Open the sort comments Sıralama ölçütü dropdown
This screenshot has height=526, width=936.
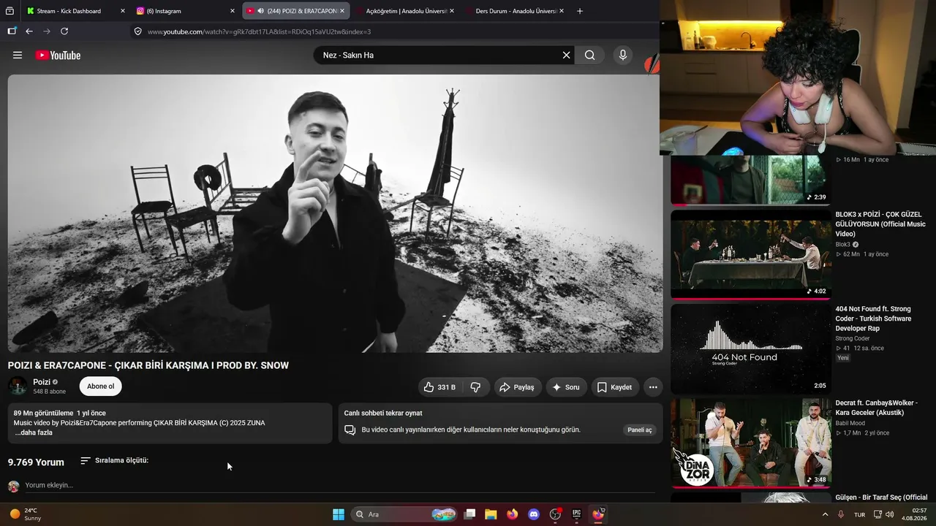coord(114,461)
